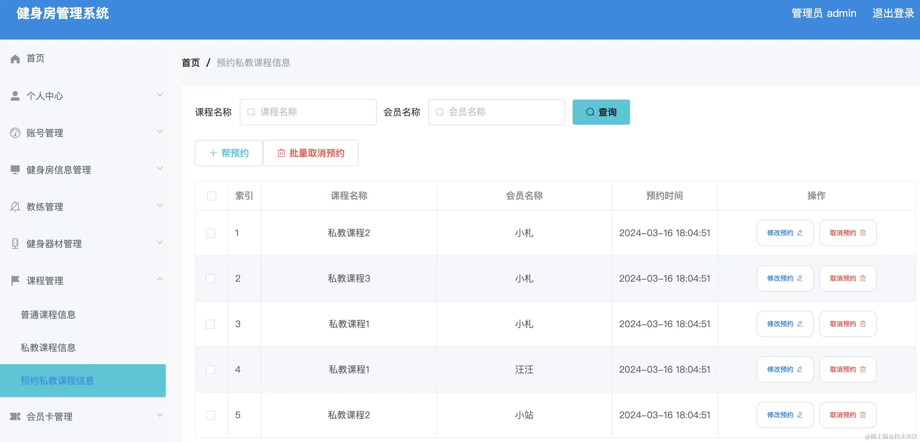Click the trash icon on 批量取消预约
This screenshot has width=920, height=442.
281,153
